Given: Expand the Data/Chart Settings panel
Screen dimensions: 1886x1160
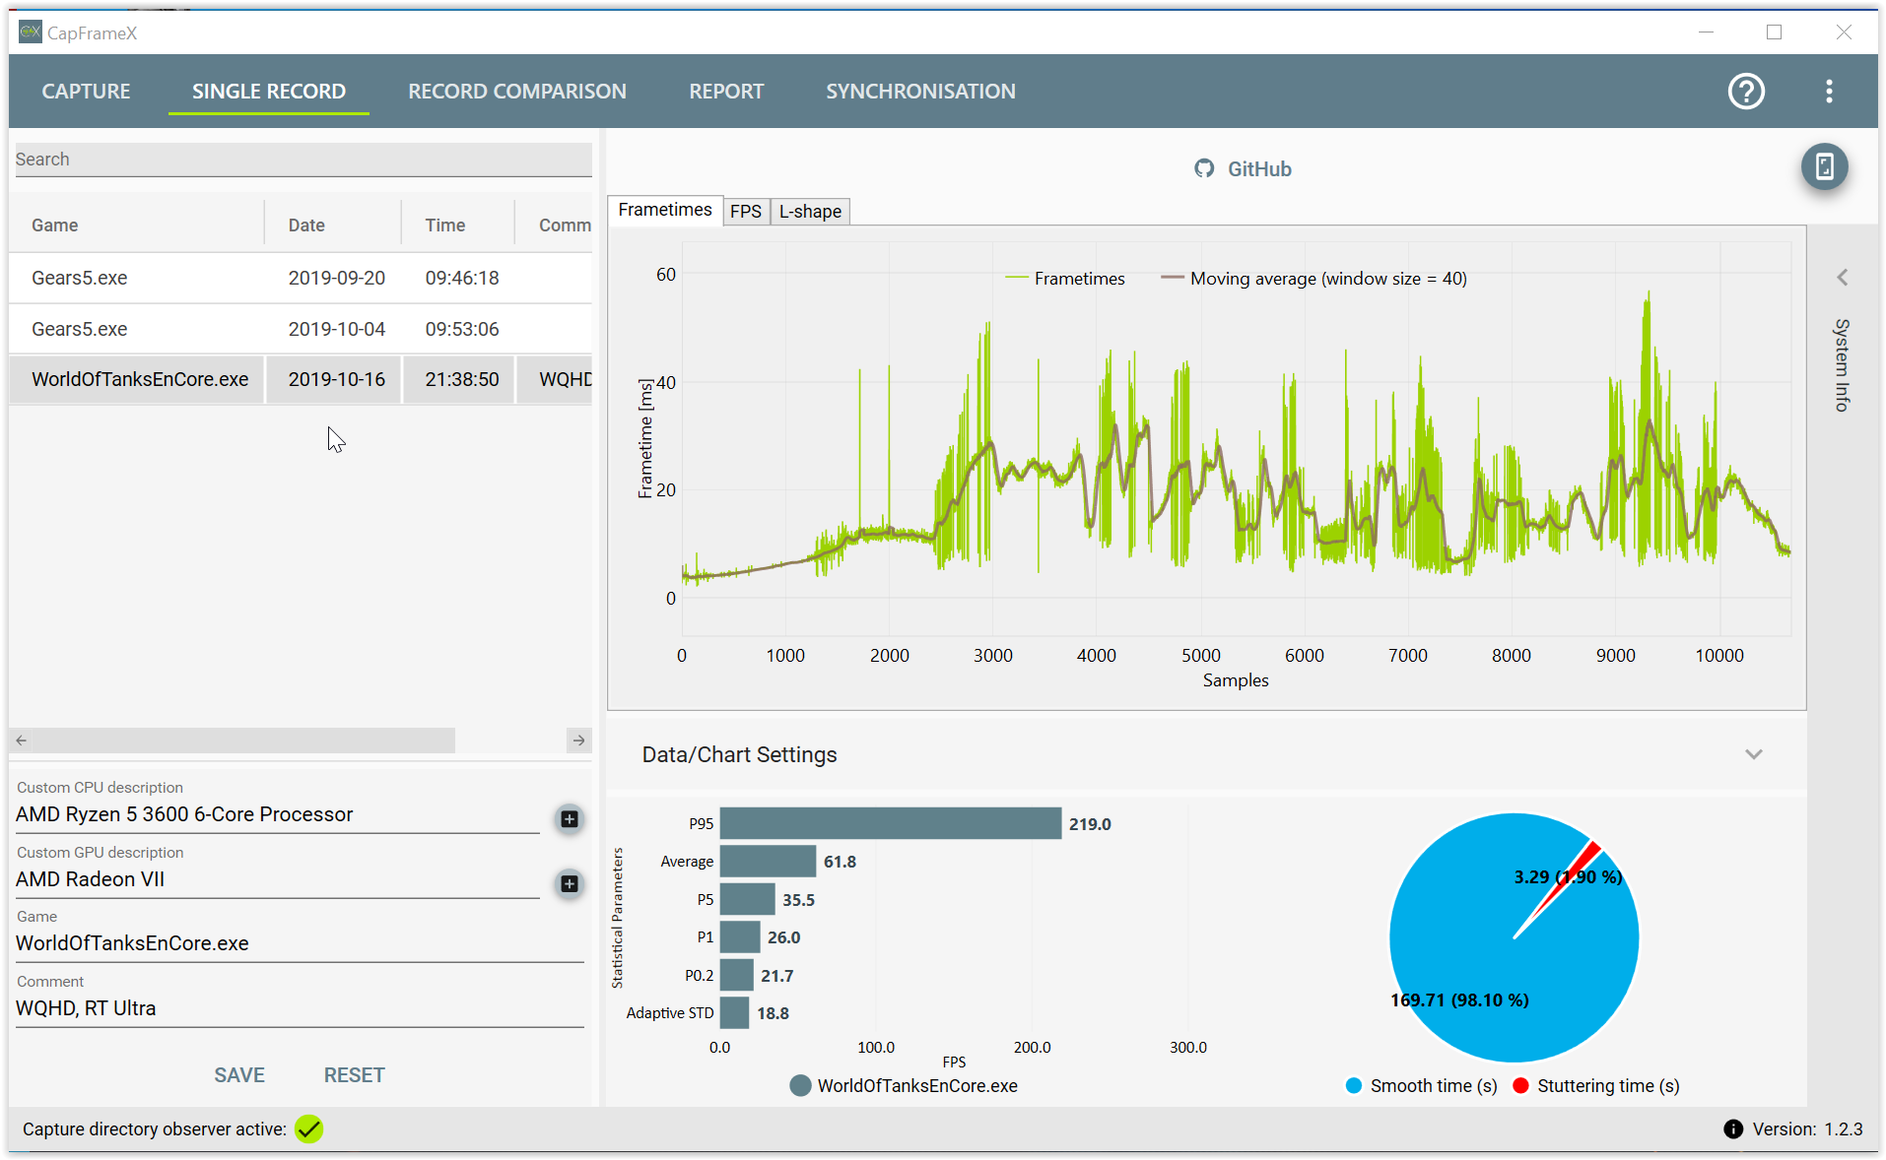Looking at the screenshot, I should pyautogui.click(x=1753, y=754).
